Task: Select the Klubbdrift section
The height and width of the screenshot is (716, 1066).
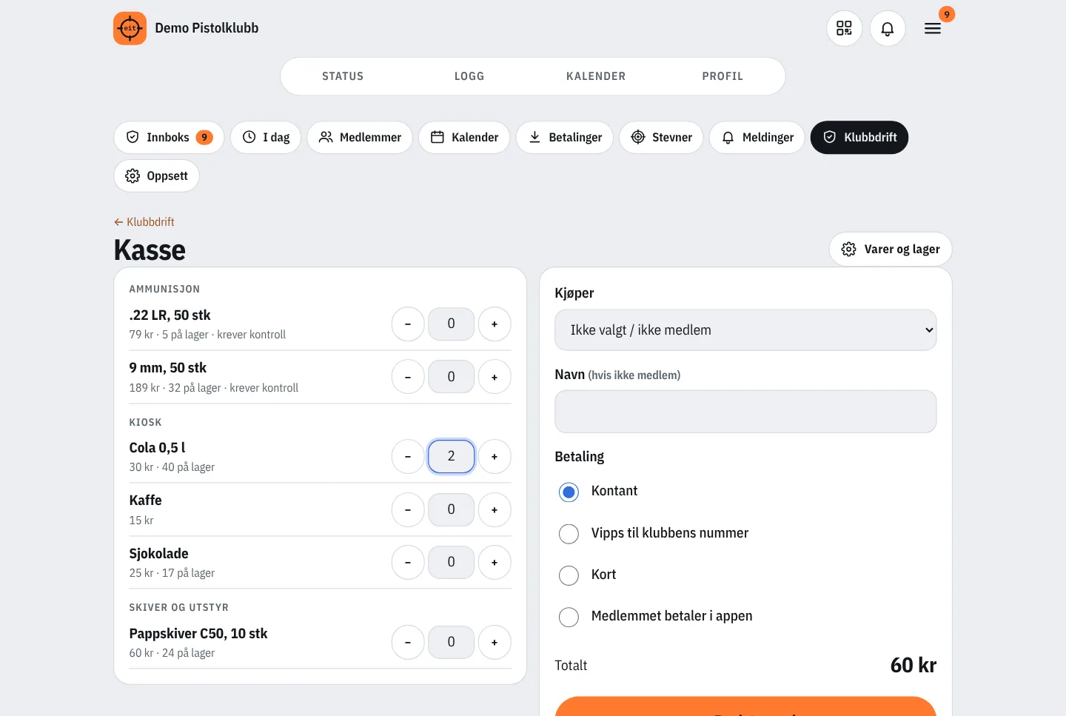Action: click(x=859, y=137)
